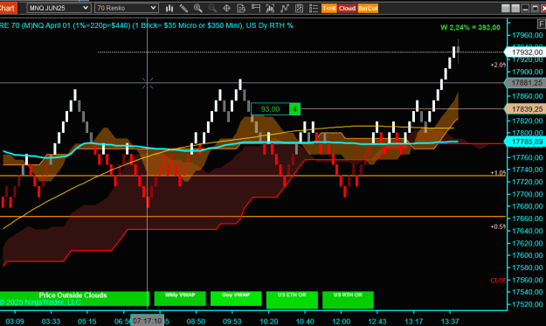This screenshot has width=546, height=326.
Task: Toggle the BarCol button
Action: [368, 9]
